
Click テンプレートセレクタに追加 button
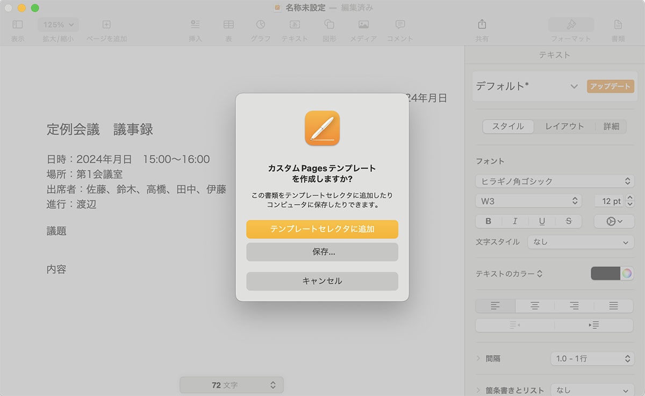tap(322, 229)
